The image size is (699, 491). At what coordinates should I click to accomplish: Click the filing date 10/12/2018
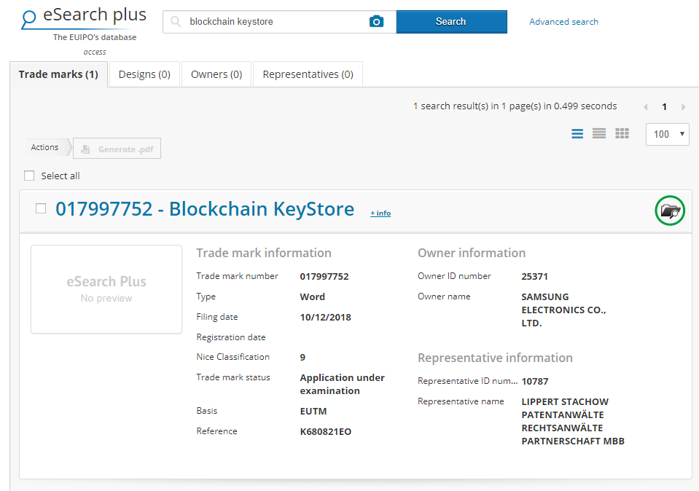tap(325, 317)
